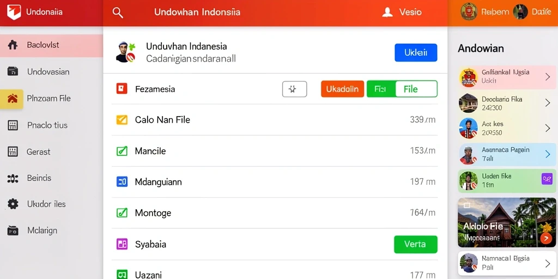Screen dimensions: 558x279
Task: Click the blue Uklaii button
Action: [x=416, y=53]
